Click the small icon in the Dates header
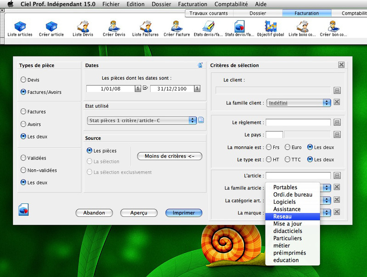This screenshot has height=277, width=367. pos(200,65)
